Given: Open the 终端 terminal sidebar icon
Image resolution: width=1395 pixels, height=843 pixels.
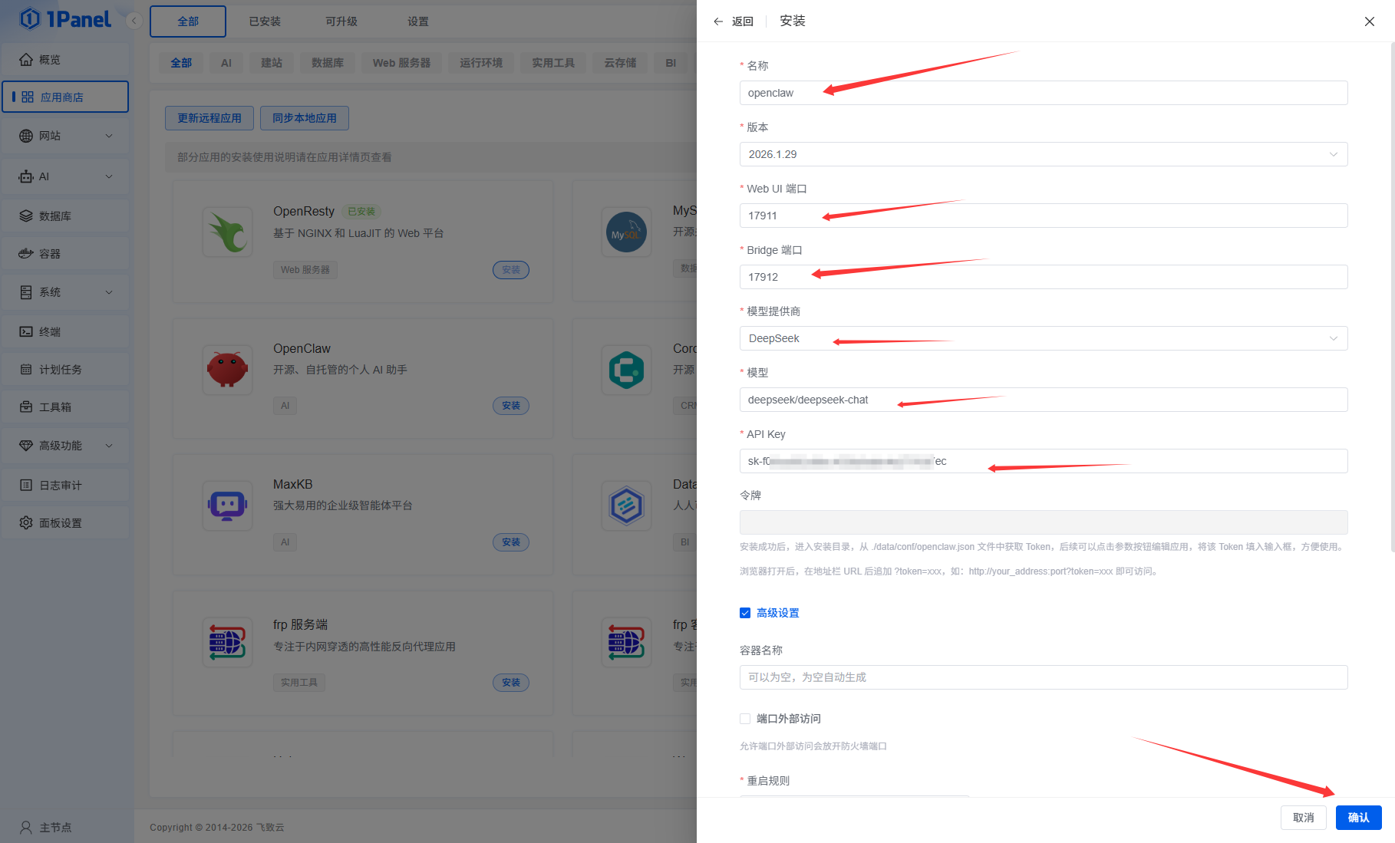Looking at the screenshot, I should pos(26,331).
